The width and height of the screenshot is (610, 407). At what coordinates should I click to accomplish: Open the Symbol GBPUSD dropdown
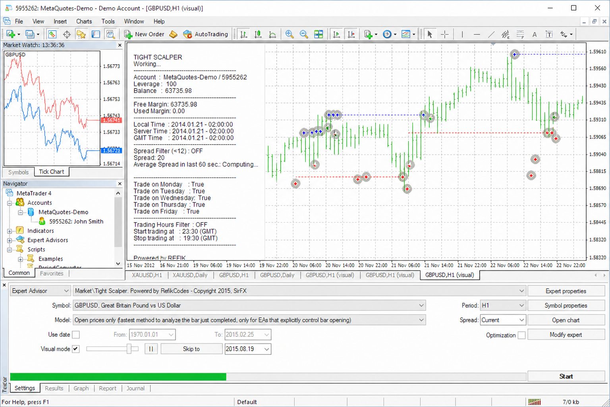pos(249,305)
